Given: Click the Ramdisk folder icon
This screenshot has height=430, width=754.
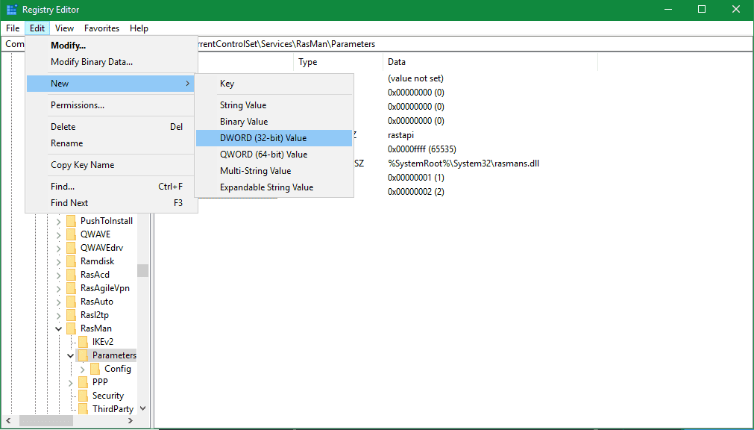Looking at the screenshot, I should [x=71, y=261].
